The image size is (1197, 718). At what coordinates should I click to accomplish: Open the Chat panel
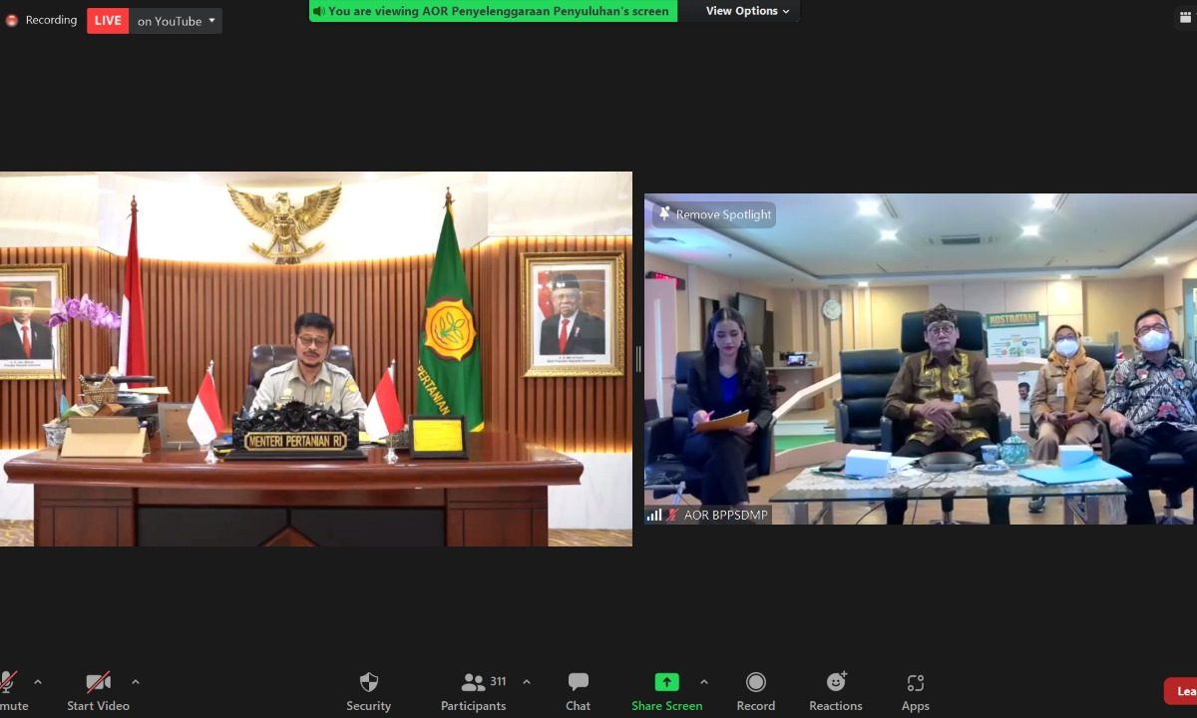pos(578,683)
